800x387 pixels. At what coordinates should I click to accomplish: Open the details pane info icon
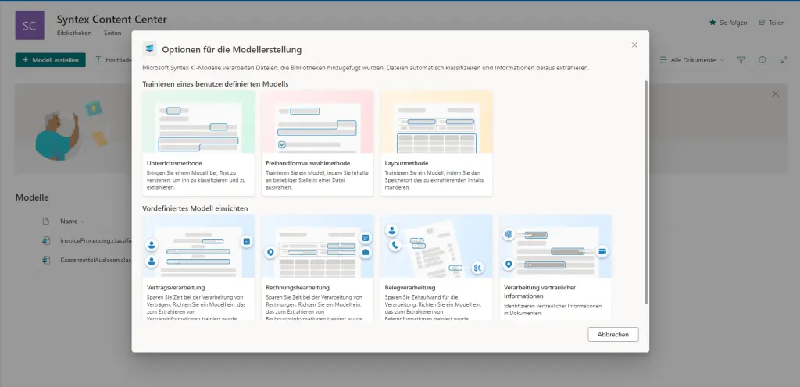tap(762, 59)
